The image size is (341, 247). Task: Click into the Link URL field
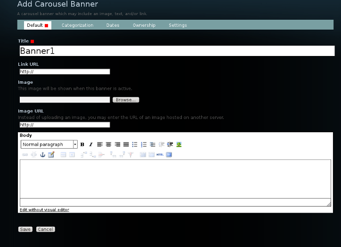(65, 72)
